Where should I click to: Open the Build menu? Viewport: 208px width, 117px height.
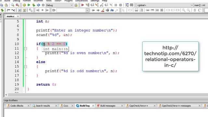[7, 1]
